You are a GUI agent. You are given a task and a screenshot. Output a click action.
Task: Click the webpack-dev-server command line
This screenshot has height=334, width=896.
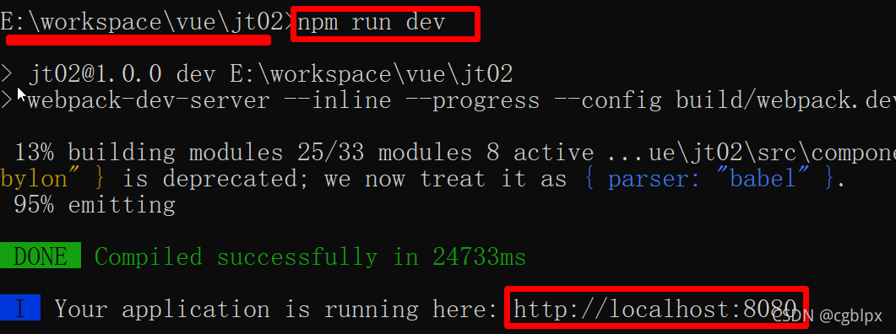pos(448,100)
